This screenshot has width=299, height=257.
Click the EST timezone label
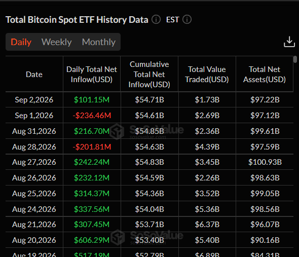click(173, 20)
